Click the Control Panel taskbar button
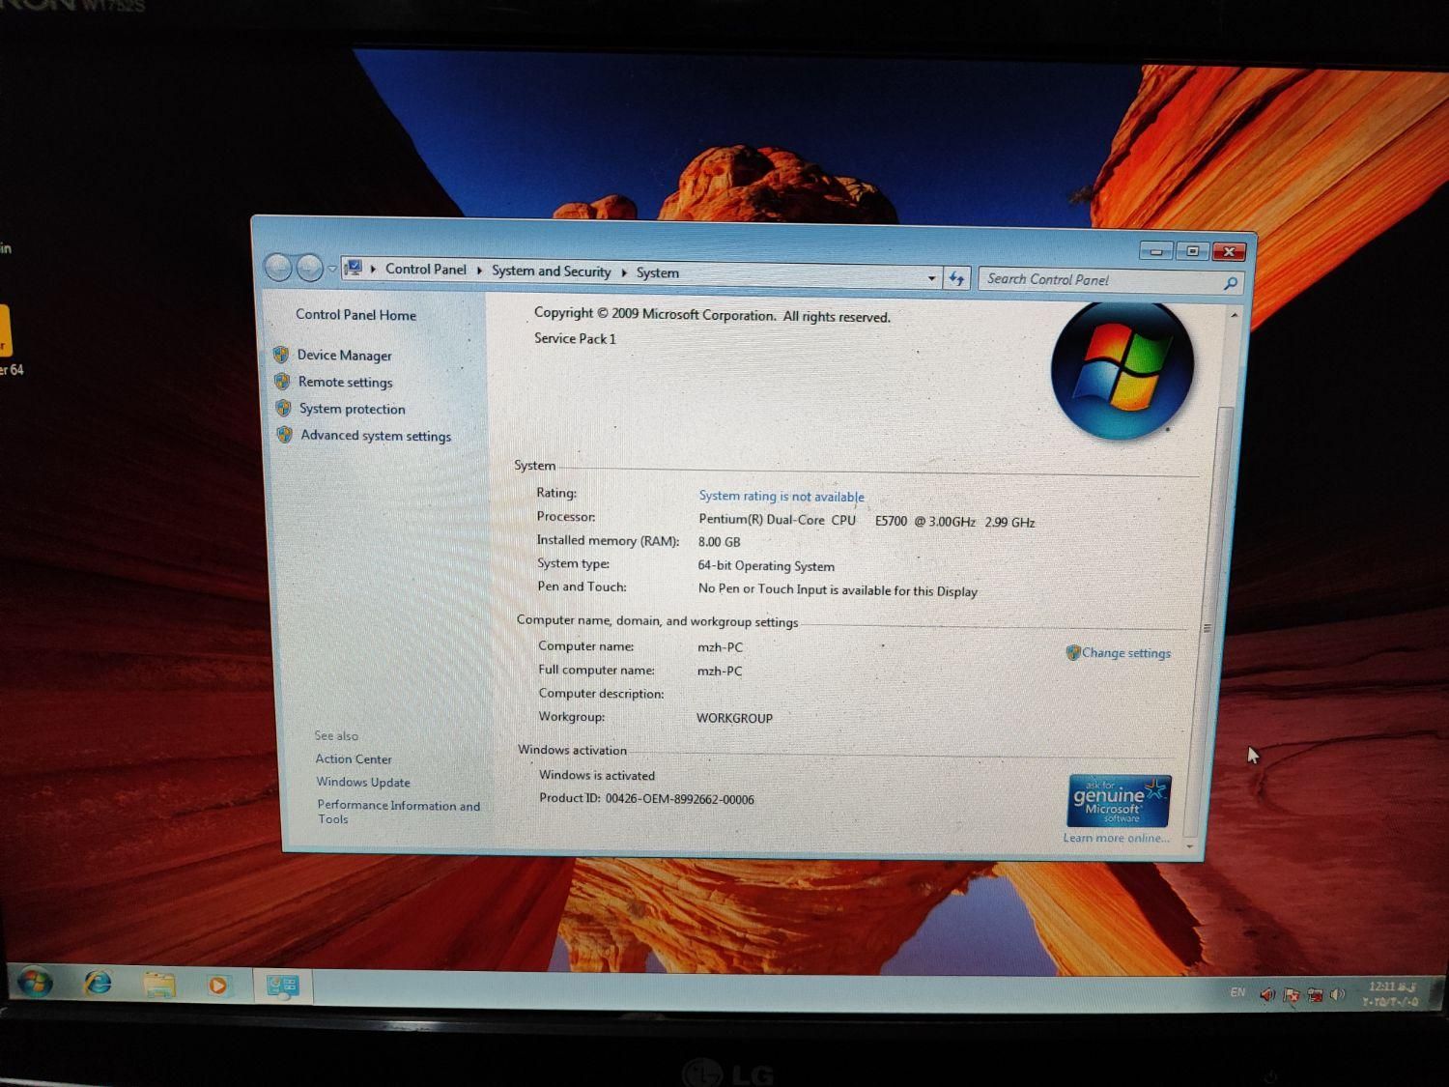 283,986
